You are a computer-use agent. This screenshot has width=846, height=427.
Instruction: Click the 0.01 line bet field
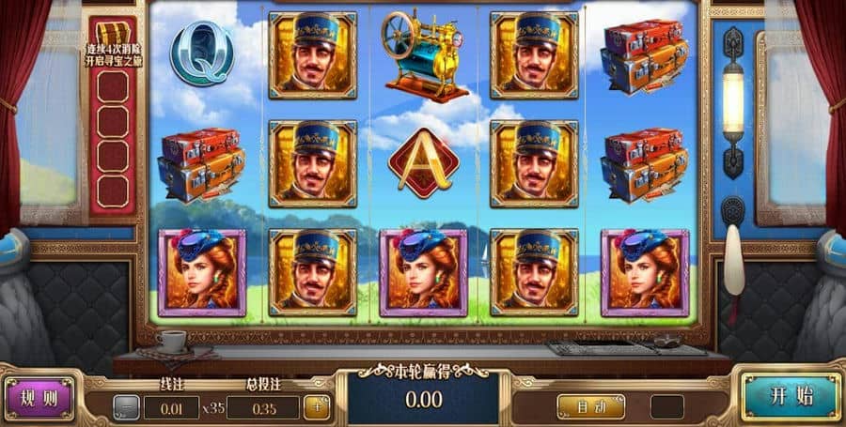coord(172,408)
